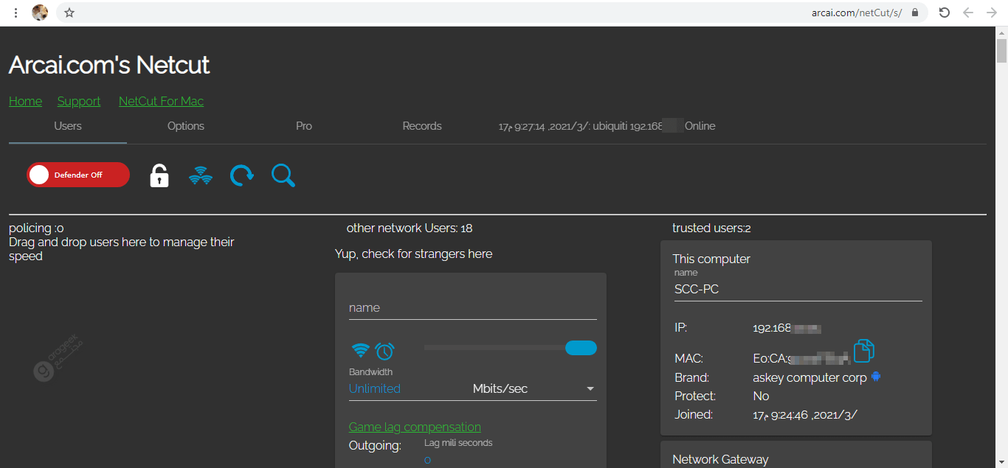1008x468 pixels.
Task: Click the "askey computer corp" brand text
Action: point(809,377)
